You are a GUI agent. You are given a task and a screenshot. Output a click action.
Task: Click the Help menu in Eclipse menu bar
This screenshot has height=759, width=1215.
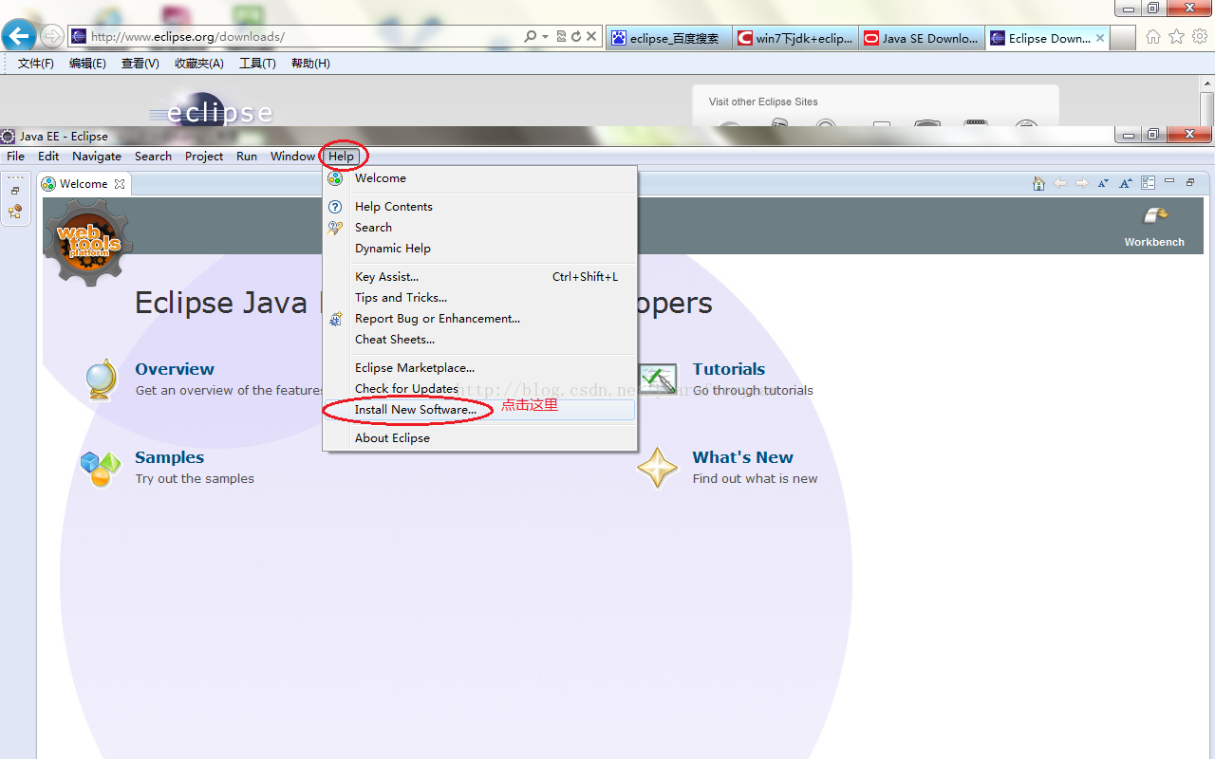pos(341,157)
